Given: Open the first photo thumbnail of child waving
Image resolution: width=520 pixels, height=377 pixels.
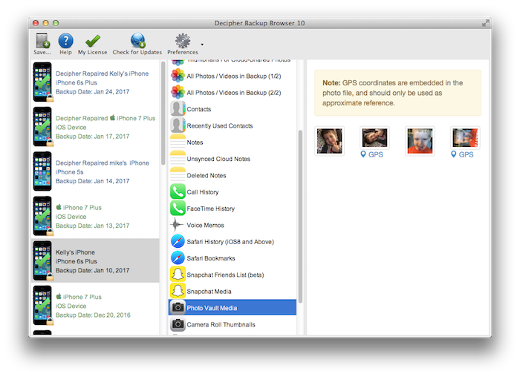Looking at the screenshot, I should click(x=329, y=141).
